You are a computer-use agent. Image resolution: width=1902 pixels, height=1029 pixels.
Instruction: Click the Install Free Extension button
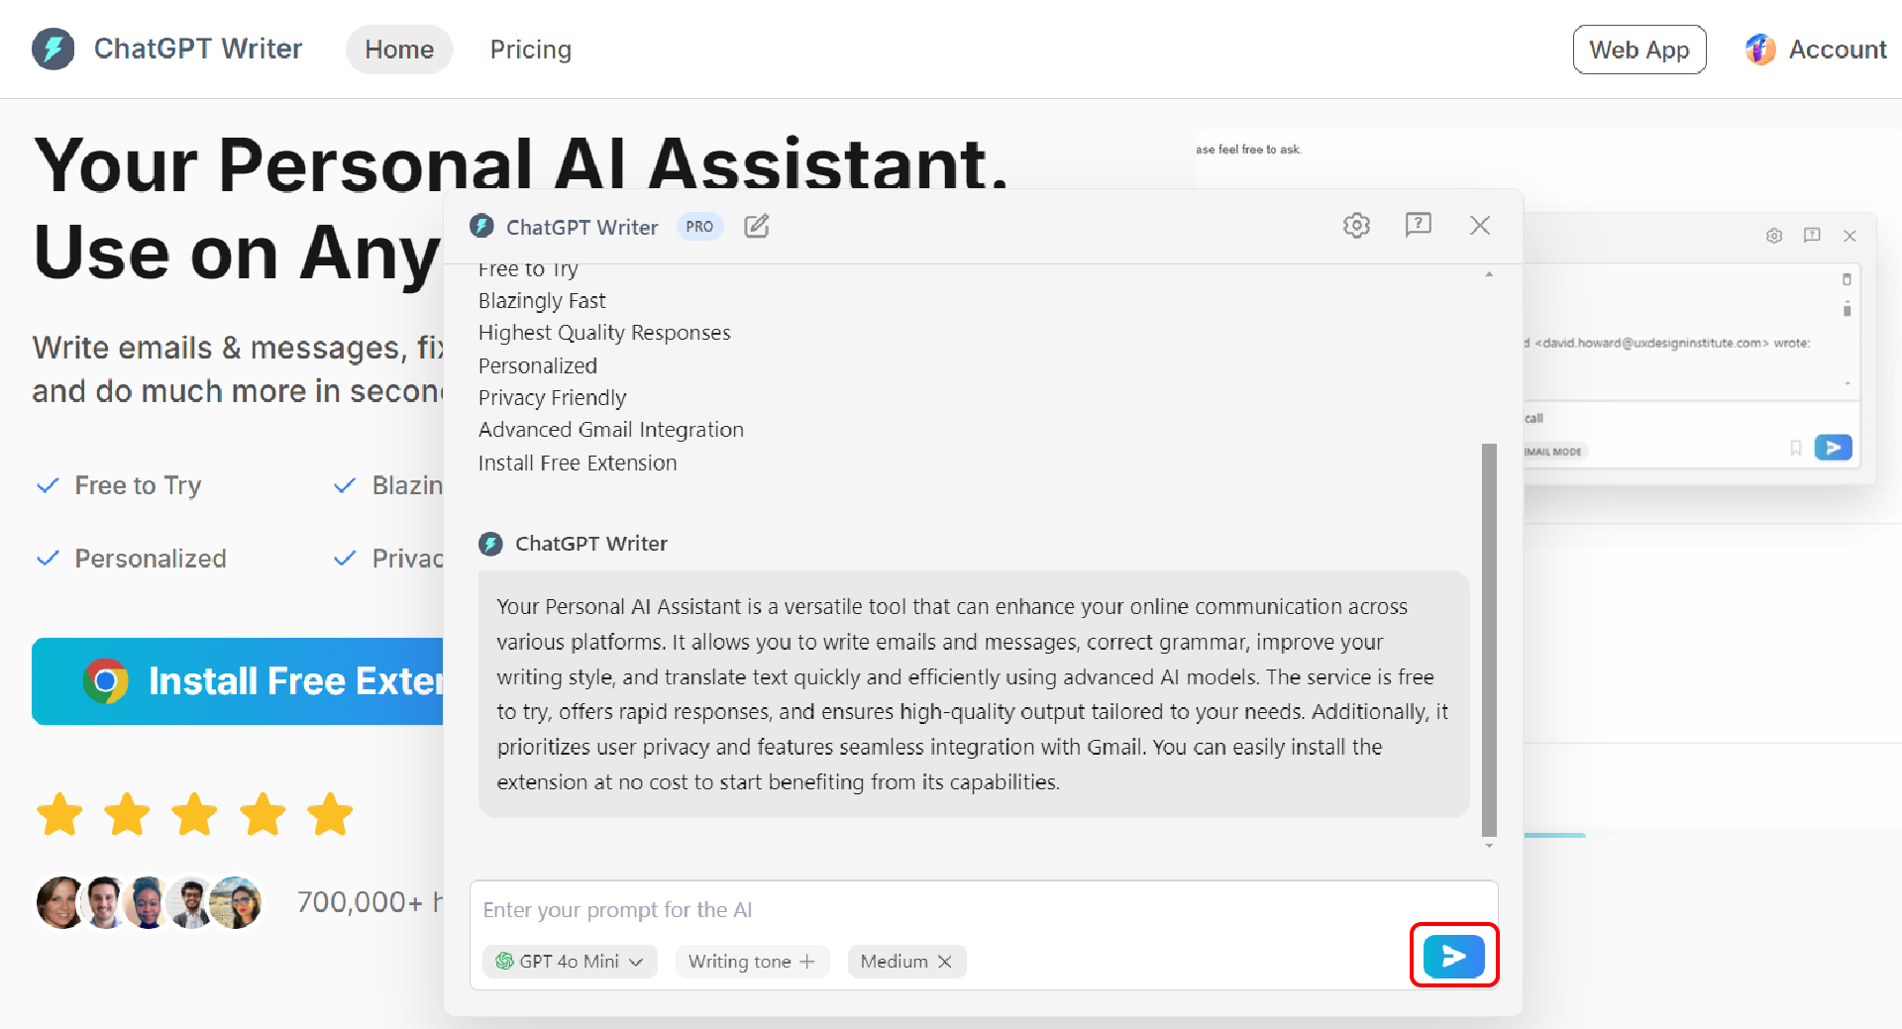pyautogui.click(x=238, y=681)
